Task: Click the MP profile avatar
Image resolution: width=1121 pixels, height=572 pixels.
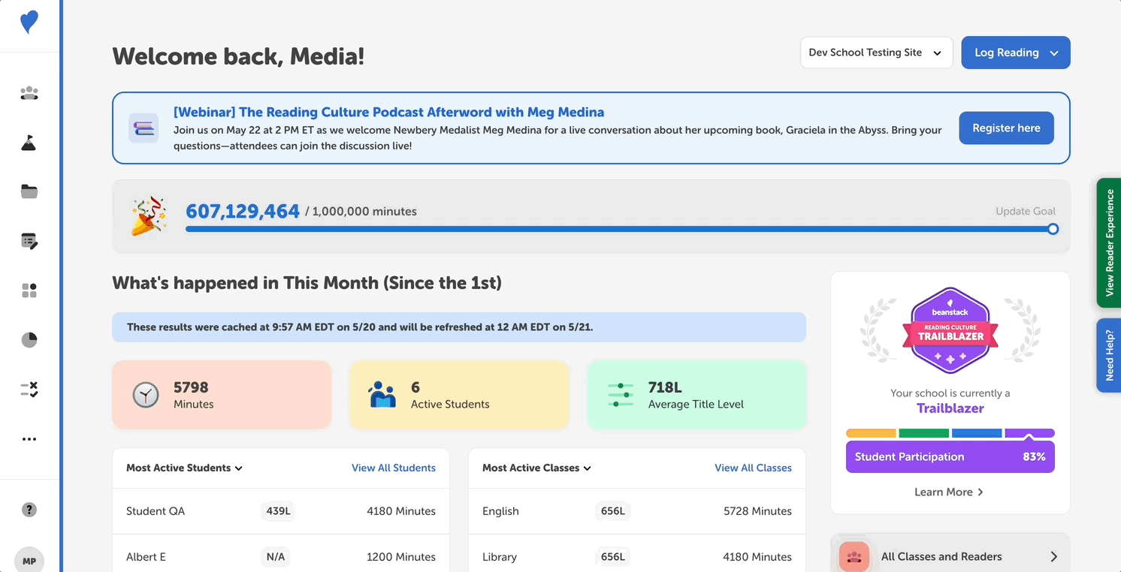Action: pyautogui.click(x=29, y=559)
